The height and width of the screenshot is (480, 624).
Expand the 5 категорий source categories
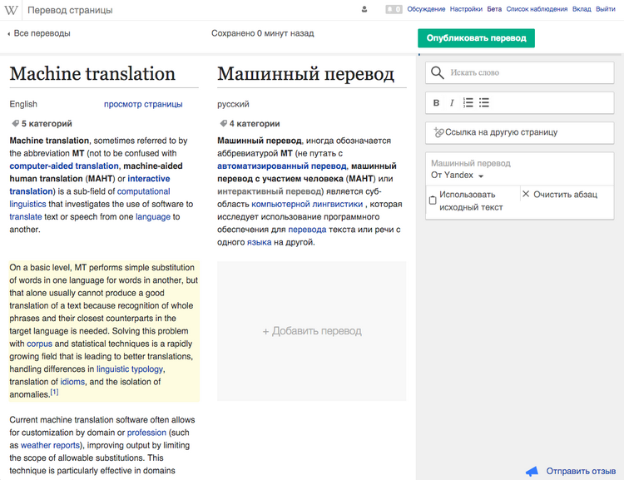[x=41, y=124]
